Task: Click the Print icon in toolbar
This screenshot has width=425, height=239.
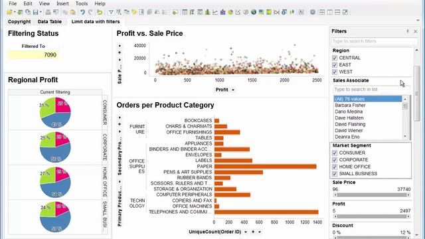Action: (48, 12)
